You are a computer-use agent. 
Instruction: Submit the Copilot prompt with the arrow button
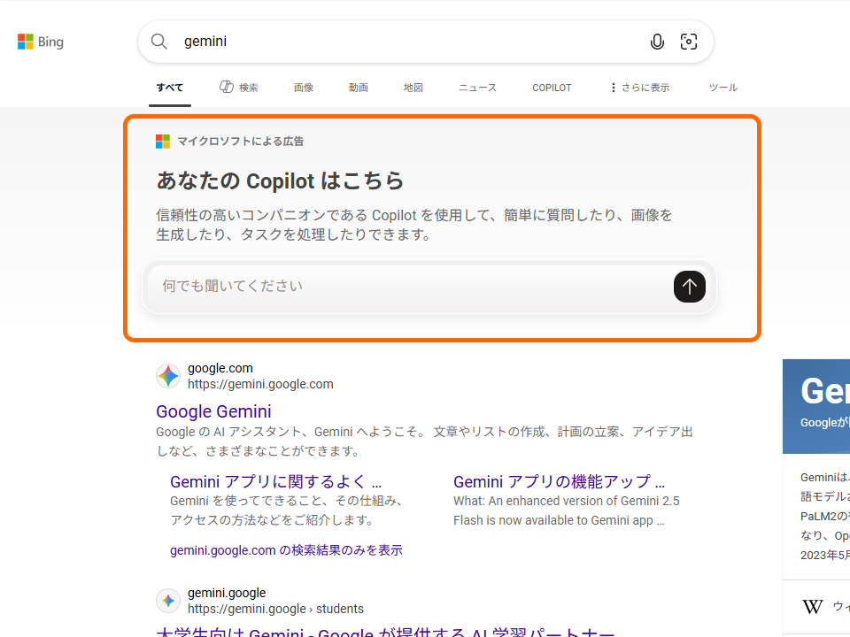click(689, 287)
